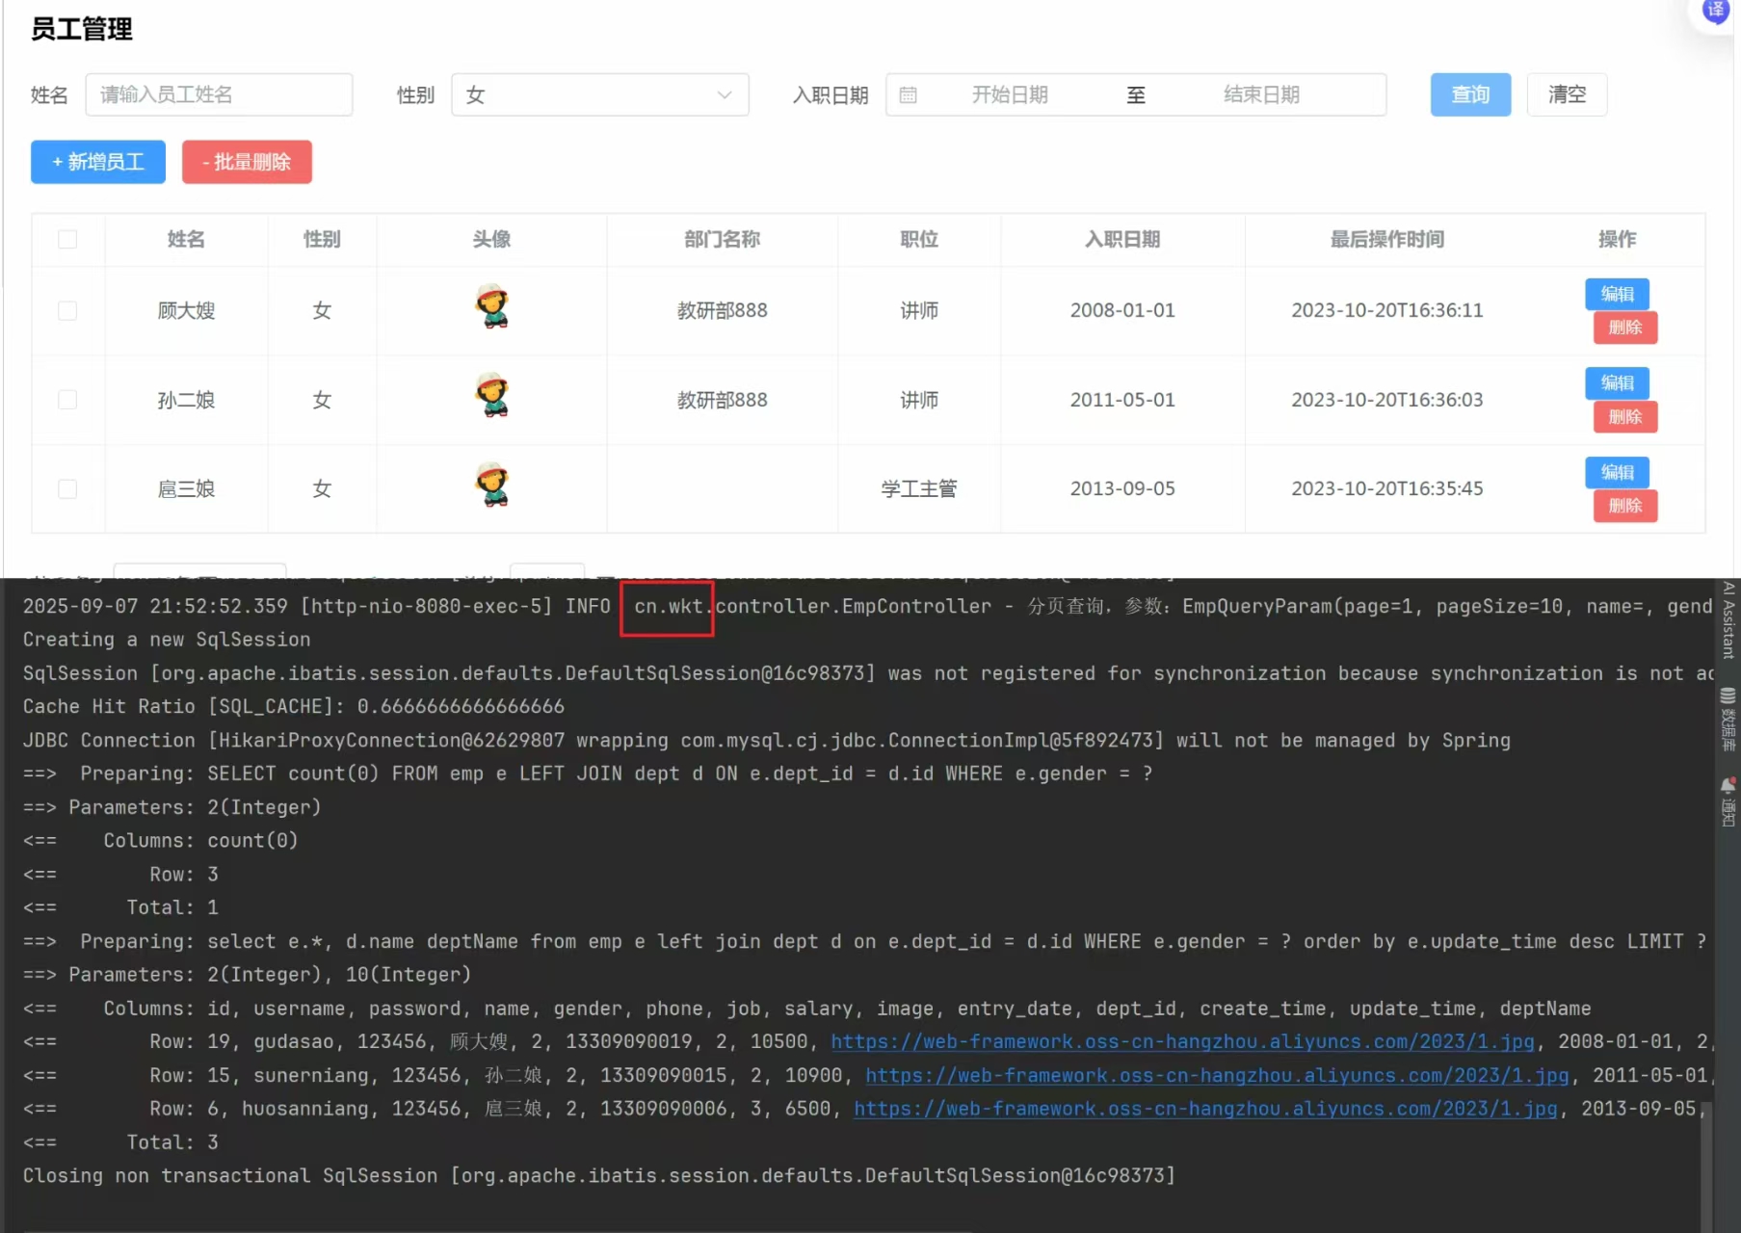Viewport: 1741px width, 1233px height.
Task: Open the image URL link in row 19
Action: pos(1181,1041)
